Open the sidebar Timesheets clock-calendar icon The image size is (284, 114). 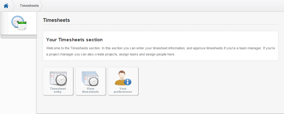coord(19,23)
